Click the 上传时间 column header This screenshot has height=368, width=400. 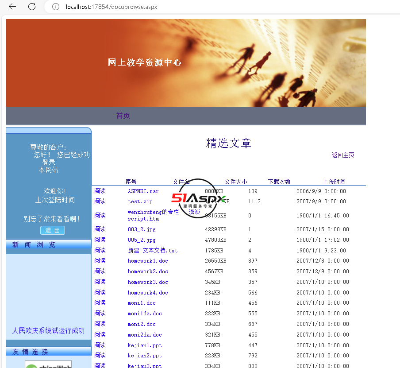click(x=334, y=182)
